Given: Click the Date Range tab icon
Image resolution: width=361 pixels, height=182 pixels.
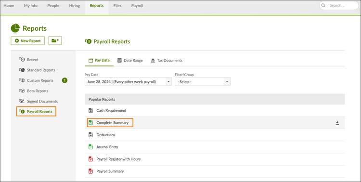Looking at the screenshot, I should [x=119, y=60].
